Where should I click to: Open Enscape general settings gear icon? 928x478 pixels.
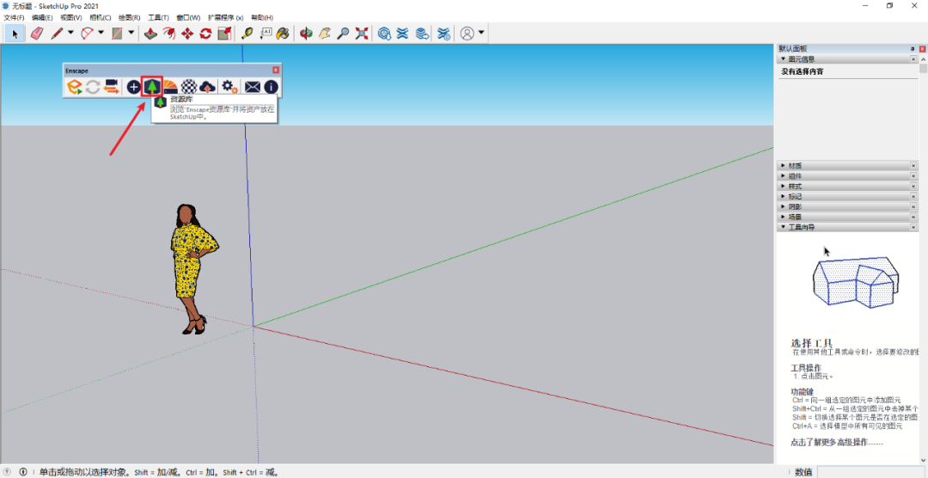[x=229, y=86]
